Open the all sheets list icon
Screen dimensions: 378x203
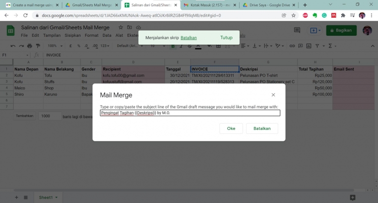[x=26, y=198]
